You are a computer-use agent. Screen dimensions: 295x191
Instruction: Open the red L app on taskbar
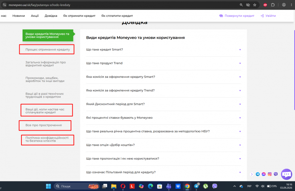pyautogui.click(x=132, y=186)
